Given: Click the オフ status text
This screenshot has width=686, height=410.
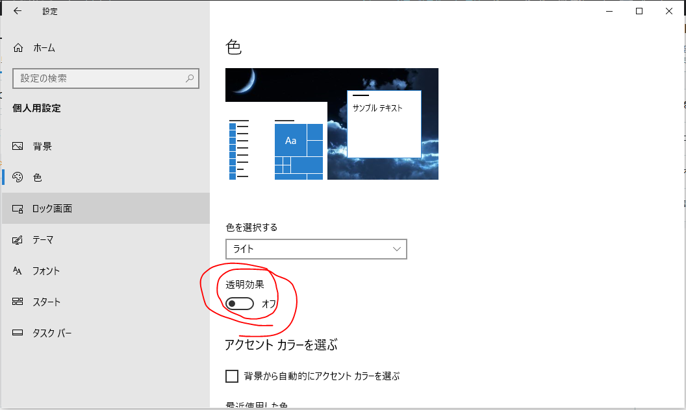Looking at the screenshot, I should coord(269,304).
